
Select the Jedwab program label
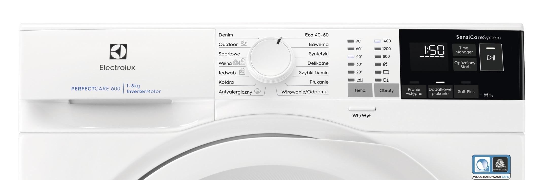pyautogui.click(x=227, y=73)
